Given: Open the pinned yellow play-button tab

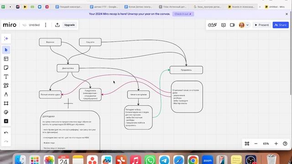Looking at the screenshot, I should 25,7.
